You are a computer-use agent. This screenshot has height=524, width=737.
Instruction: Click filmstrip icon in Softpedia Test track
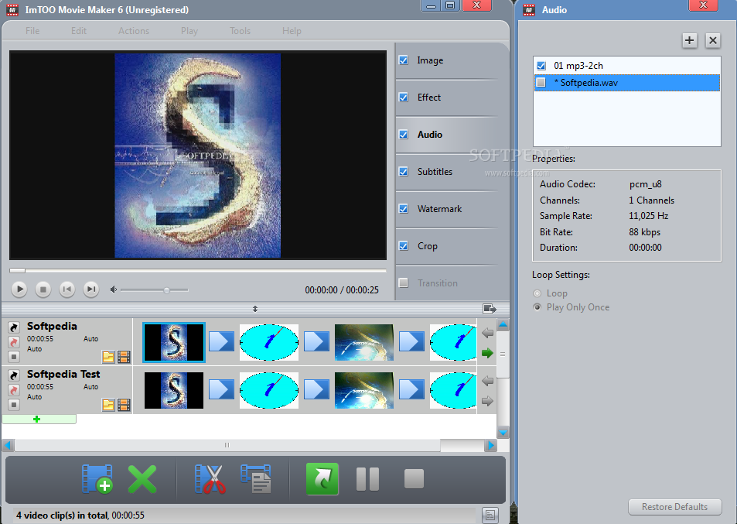tap(124, 405)
